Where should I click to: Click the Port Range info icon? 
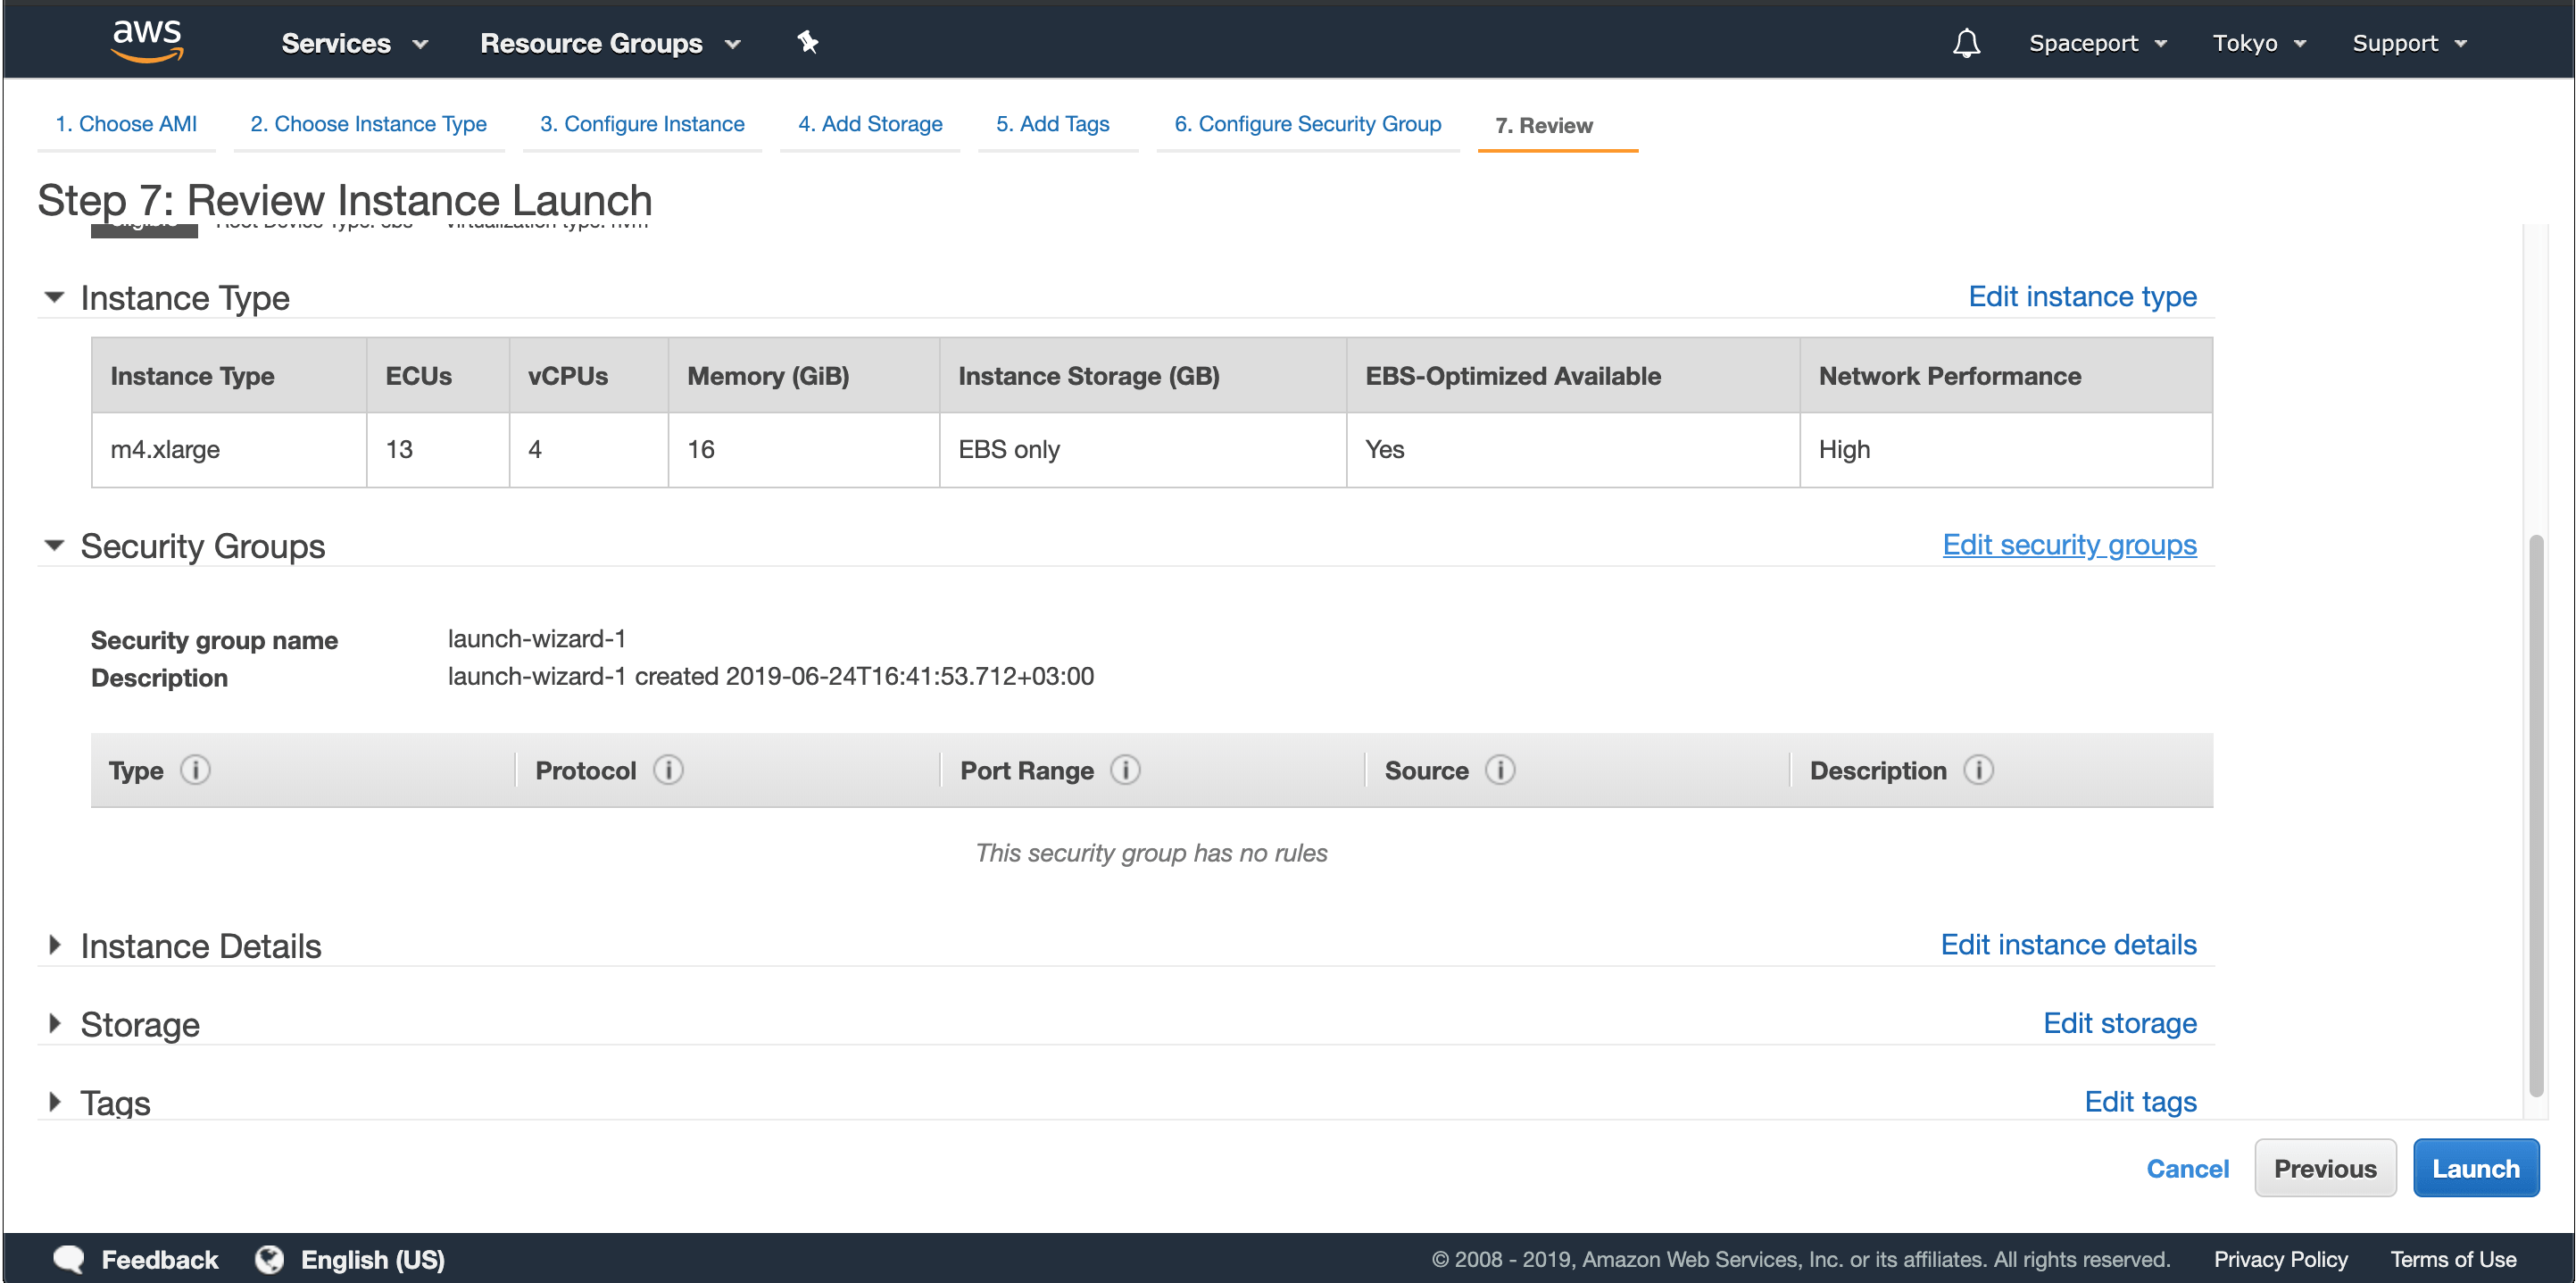[x=1125, y=770]
